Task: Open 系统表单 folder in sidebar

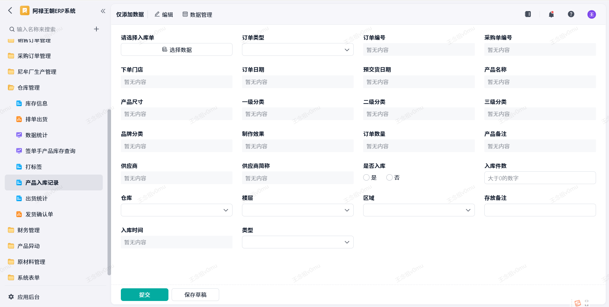Action: coord(54,278)
